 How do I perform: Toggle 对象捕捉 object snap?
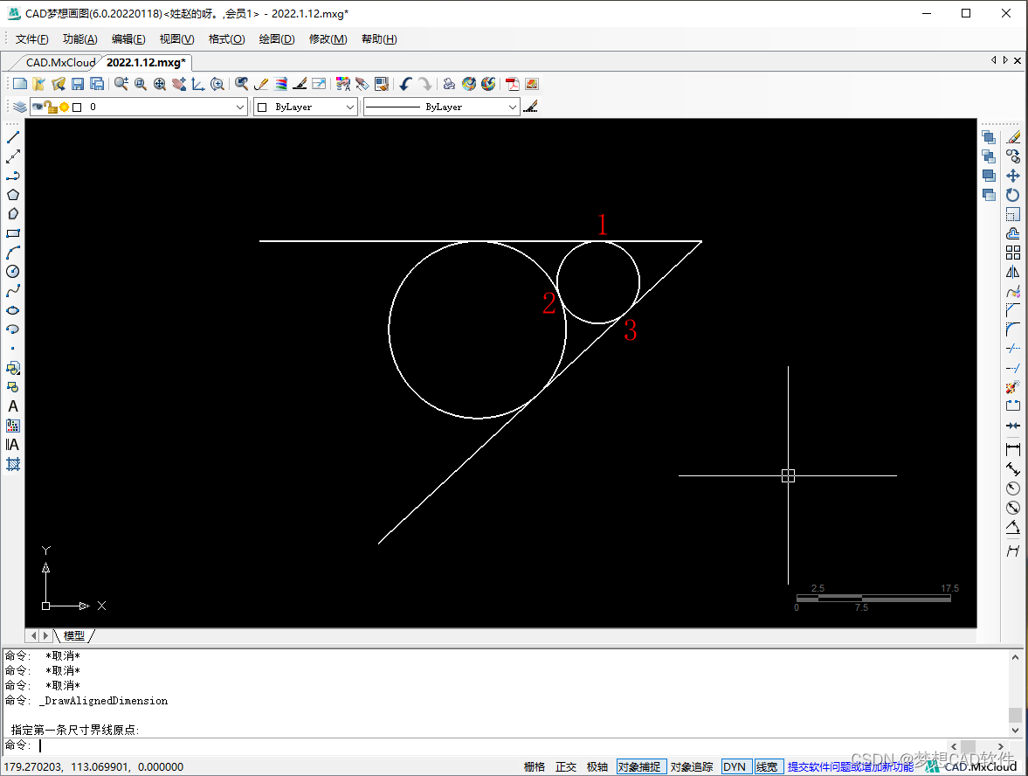click(x=641, y=766)
